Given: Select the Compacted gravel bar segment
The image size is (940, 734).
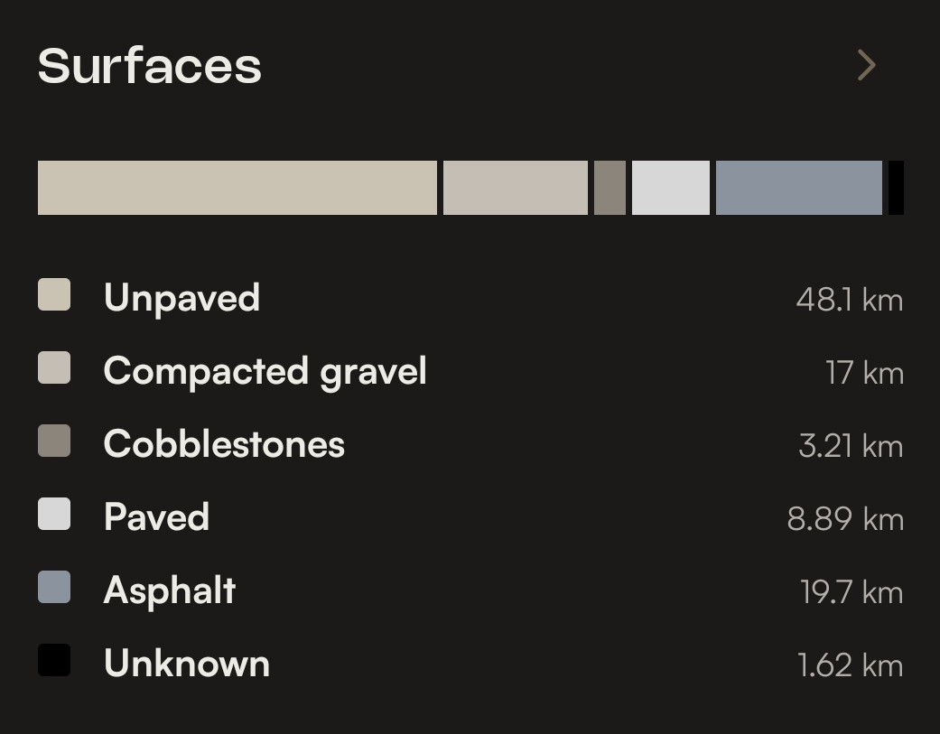Looking at the screenshot, I should tap(516, 188).
